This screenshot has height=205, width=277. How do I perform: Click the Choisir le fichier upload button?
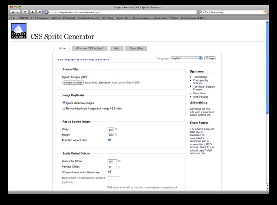pyautogui.click(x=73, y=83)
